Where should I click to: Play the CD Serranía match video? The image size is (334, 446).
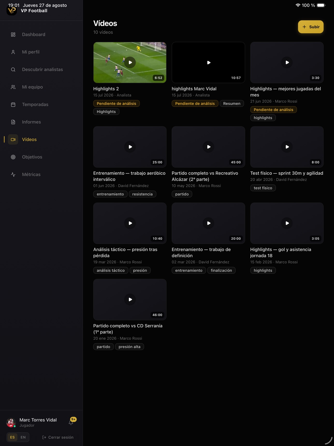130,299
